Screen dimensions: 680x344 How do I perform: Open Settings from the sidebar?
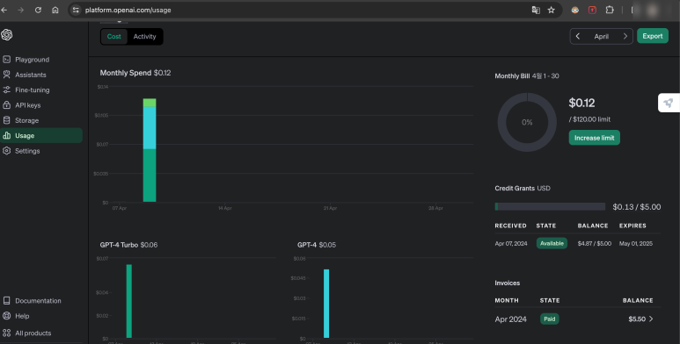27,151
